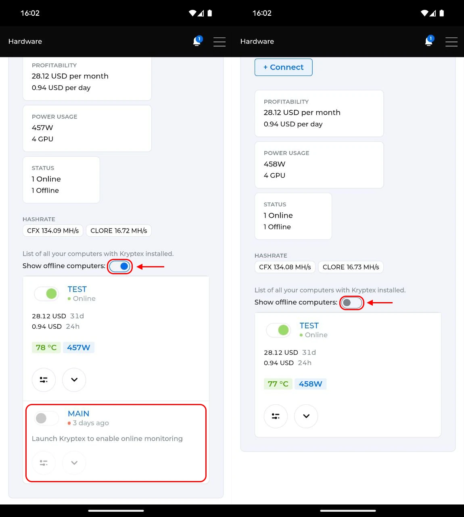Open the MAIN computer name link
Screen dimensions: 464x517
click(x=78, y=414)
